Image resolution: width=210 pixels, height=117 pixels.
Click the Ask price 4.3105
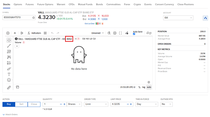click(92, 16)
